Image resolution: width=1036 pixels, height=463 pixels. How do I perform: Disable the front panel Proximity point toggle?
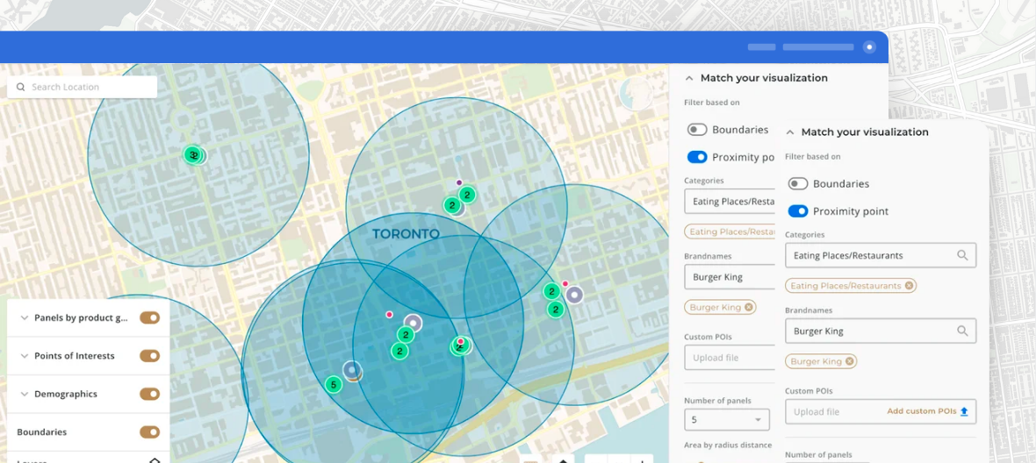[798, 211]
